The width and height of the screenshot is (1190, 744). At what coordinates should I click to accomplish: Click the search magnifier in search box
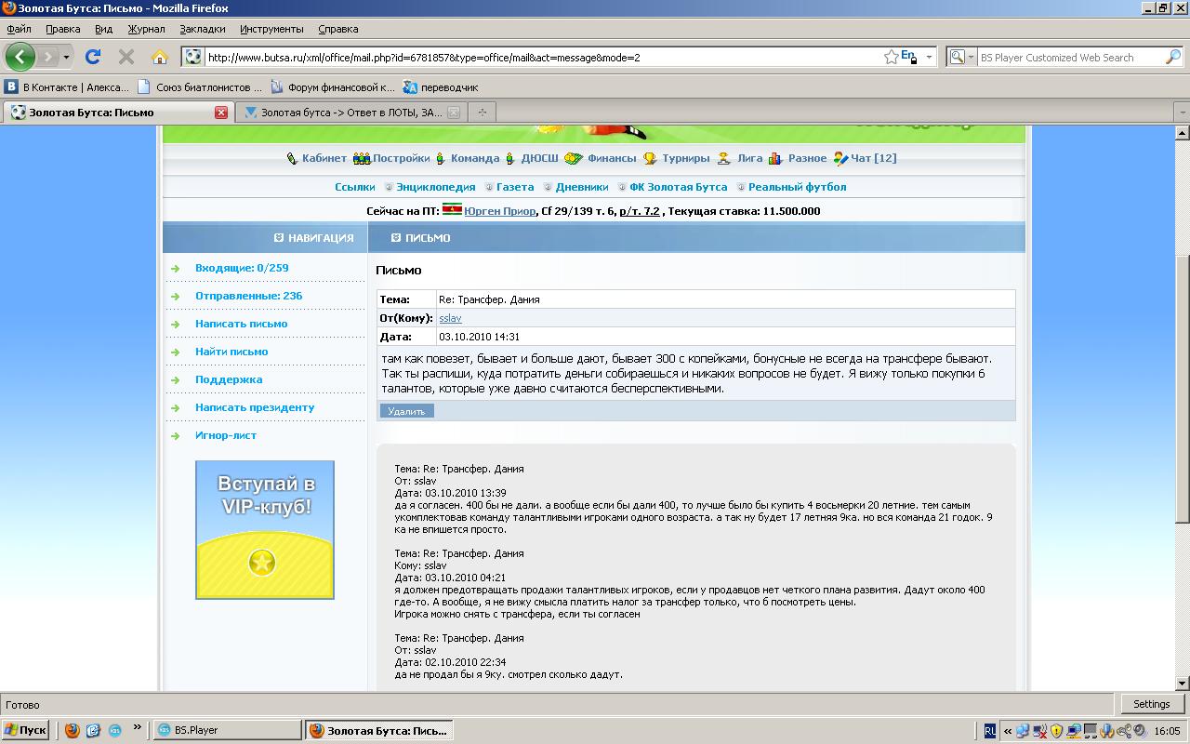click(x=1172, y=57)
